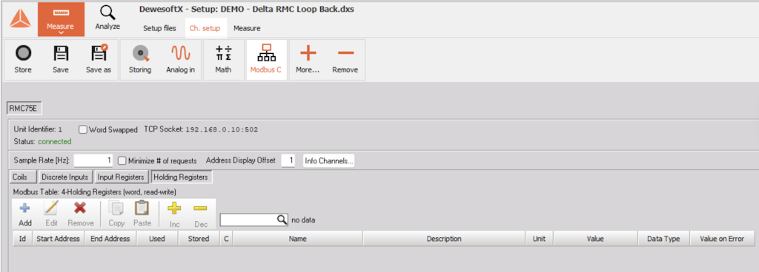Viewport: 759px width, 272px height.
Task: Click the Start Address column header
Action: coord(58,239)
